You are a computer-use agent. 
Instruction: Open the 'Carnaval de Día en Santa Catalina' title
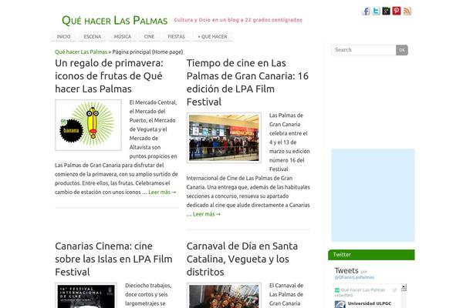point(242,259)
